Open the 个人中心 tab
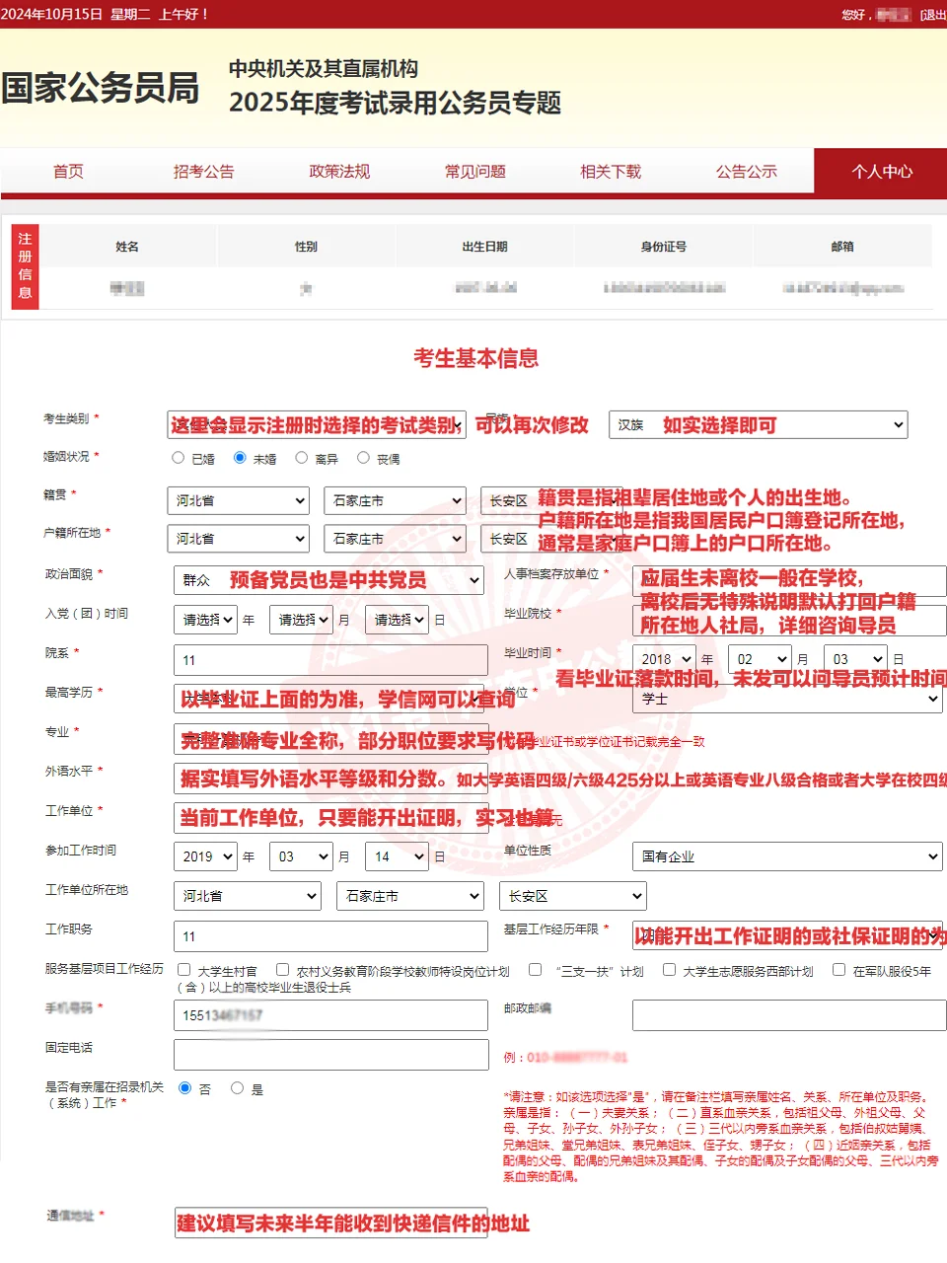This screenshot has width=947, height=1263. (881, 172)
